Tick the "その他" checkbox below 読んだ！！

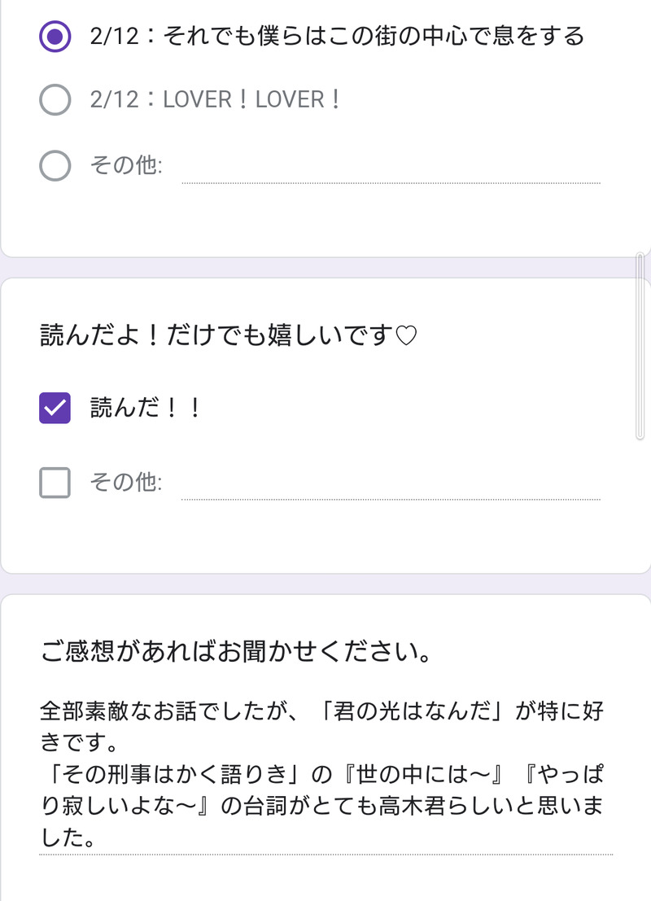click(x=55, y=483)
